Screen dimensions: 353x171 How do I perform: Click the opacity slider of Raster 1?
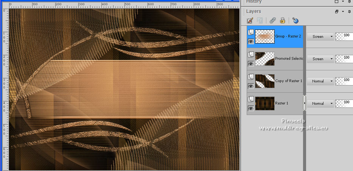[344, 103]
